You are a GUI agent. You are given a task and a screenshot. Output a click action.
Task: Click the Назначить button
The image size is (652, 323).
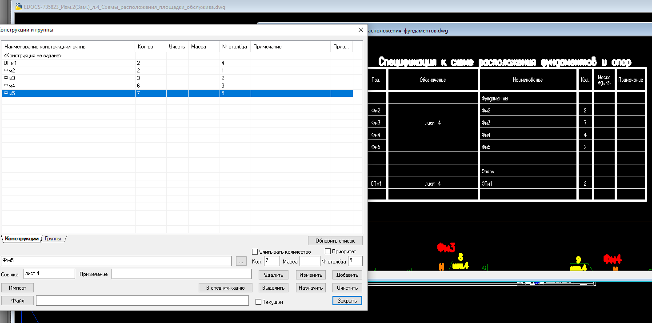coord(311,288)
